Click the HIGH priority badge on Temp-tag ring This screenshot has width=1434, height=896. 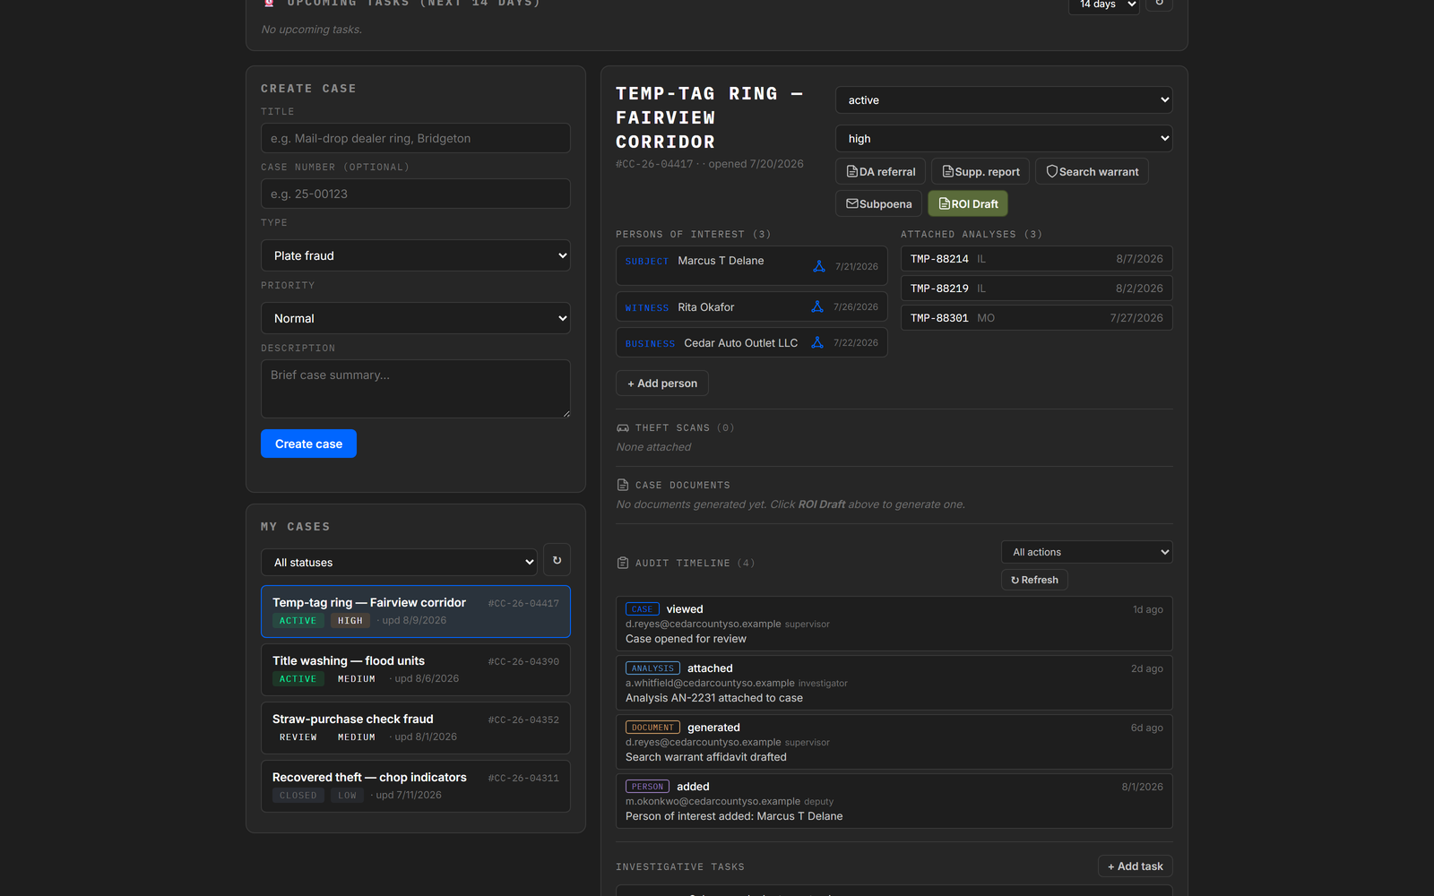click(x=350, y=621)
